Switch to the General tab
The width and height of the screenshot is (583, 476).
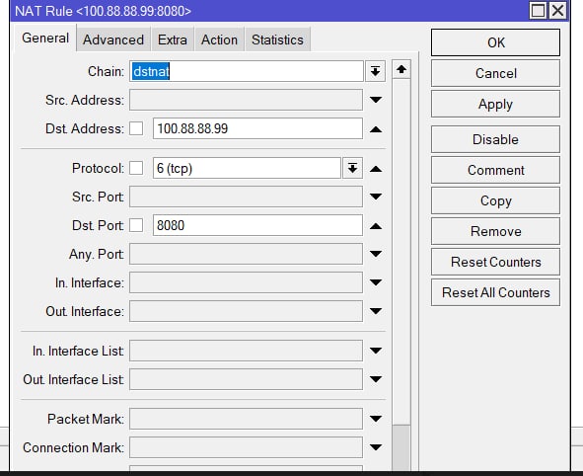point(45,38)
